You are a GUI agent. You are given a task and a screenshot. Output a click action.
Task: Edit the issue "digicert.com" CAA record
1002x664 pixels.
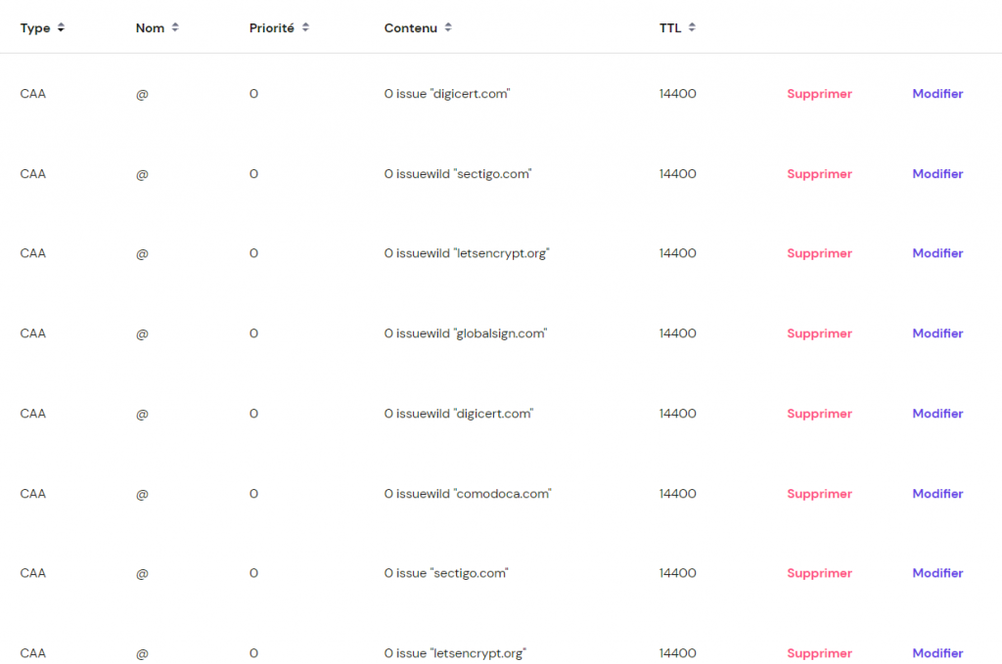click(x=937, y=94)
